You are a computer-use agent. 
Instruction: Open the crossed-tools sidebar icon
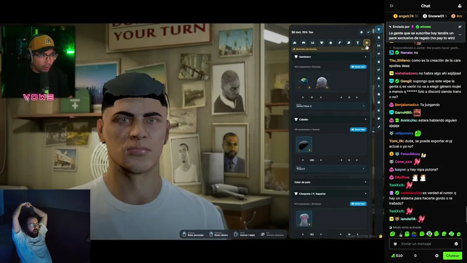point(379,110)
